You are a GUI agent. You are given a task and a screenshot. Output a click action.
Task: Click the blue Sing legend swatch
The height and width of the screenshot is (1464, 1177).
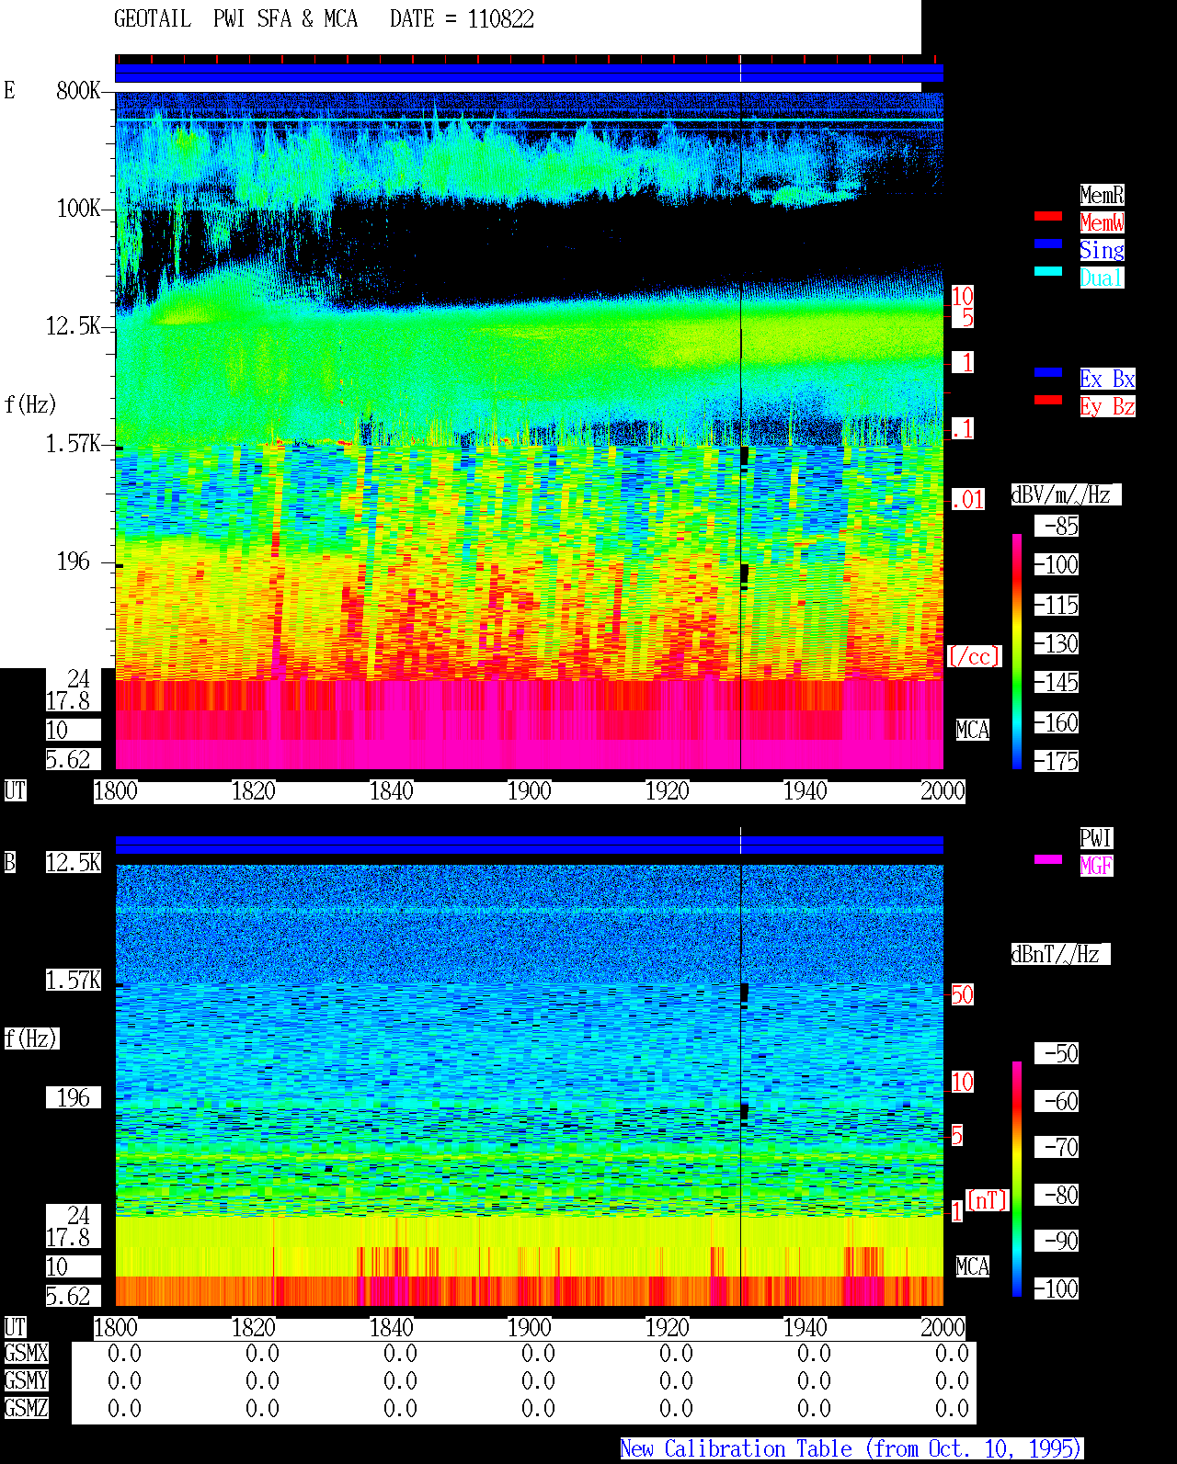(1048, 244)
